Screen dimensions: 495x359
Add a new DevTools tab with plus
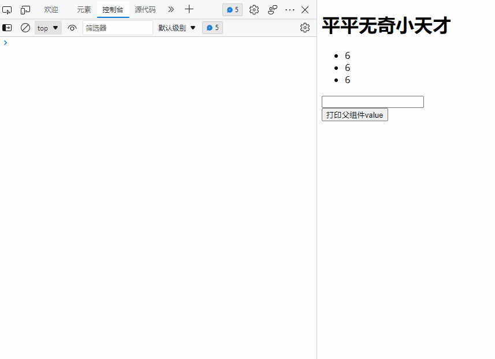189,9
